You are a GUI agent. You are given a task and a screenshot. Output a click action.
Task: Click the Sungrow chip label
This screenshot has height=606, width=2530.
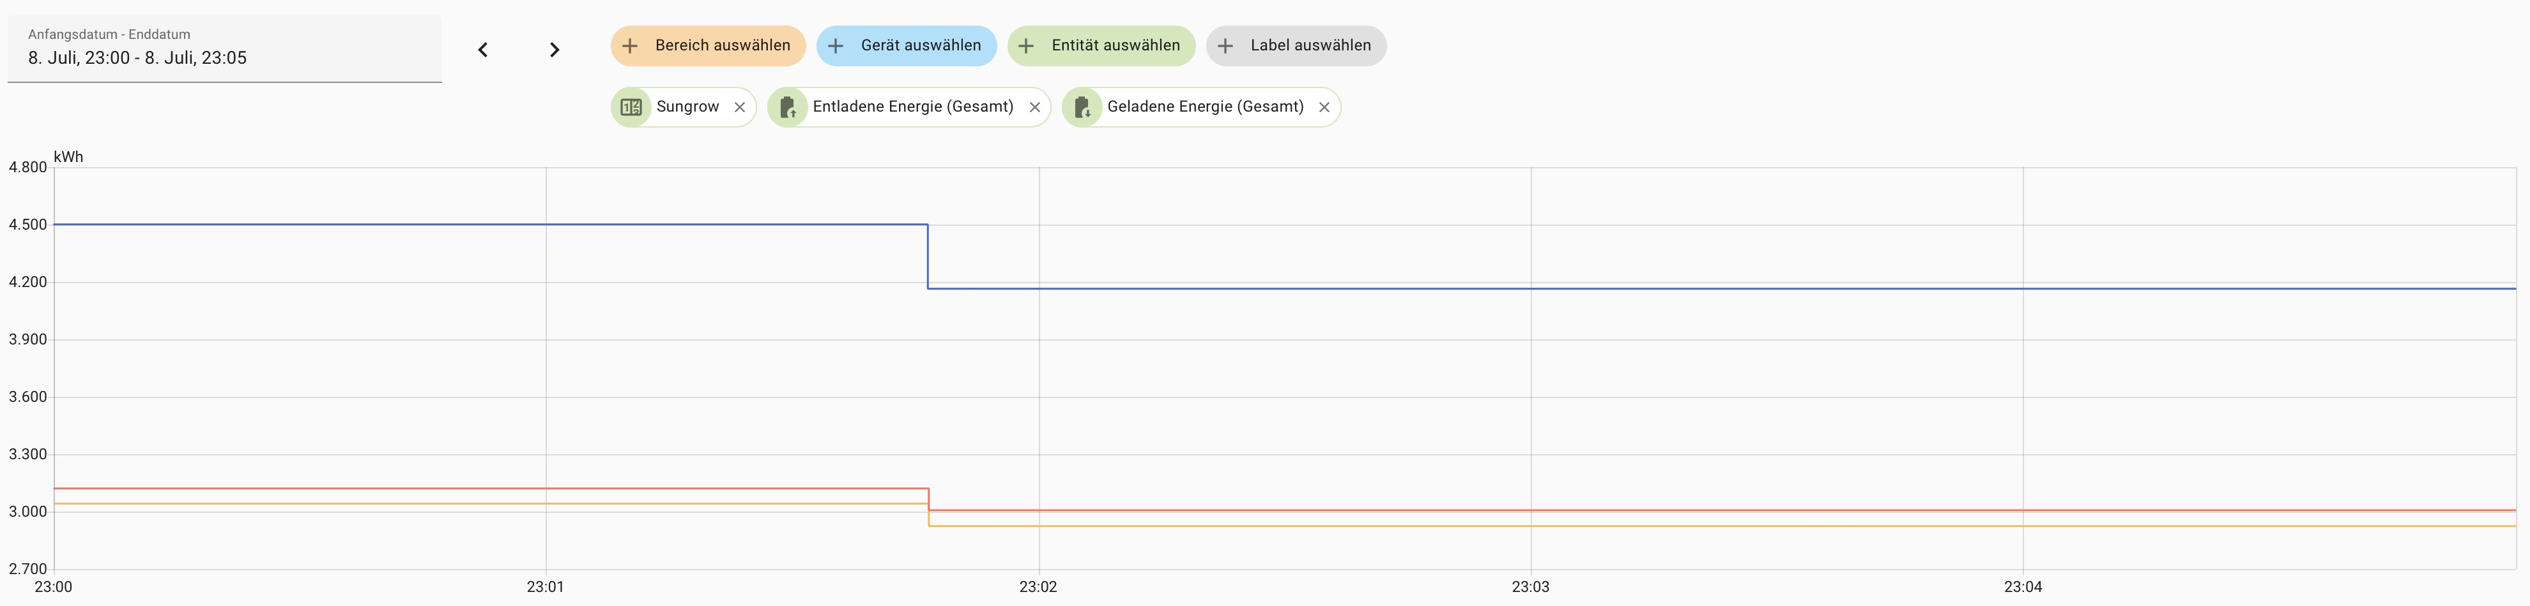pos(687,107)
